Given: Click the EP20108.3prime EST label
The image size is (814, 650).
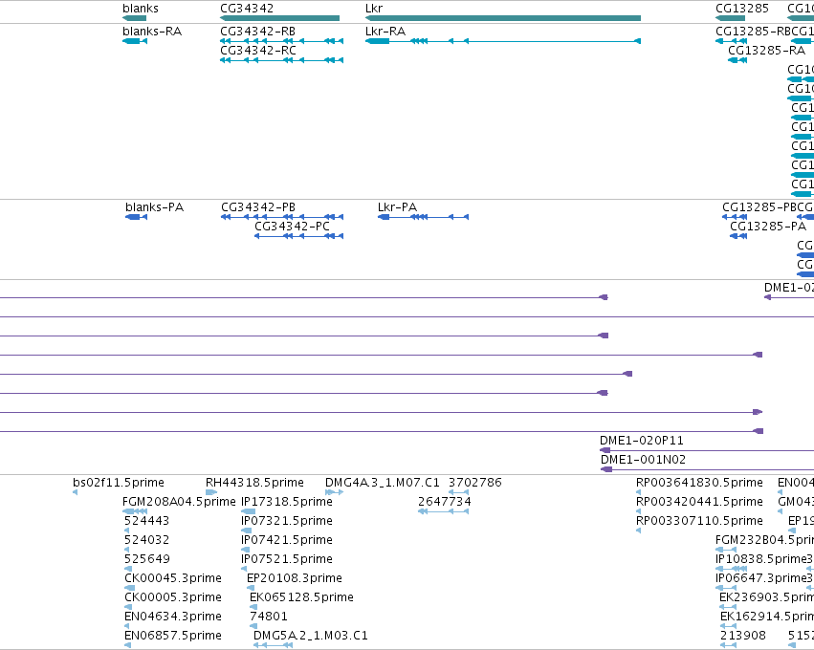Looking at the screenshot, I should coord(295,578).
